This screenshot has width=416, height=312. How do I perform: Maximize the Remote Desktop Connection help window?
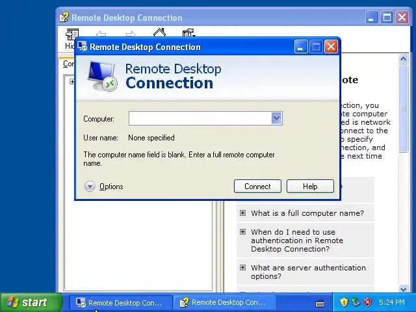coord(387,18)
